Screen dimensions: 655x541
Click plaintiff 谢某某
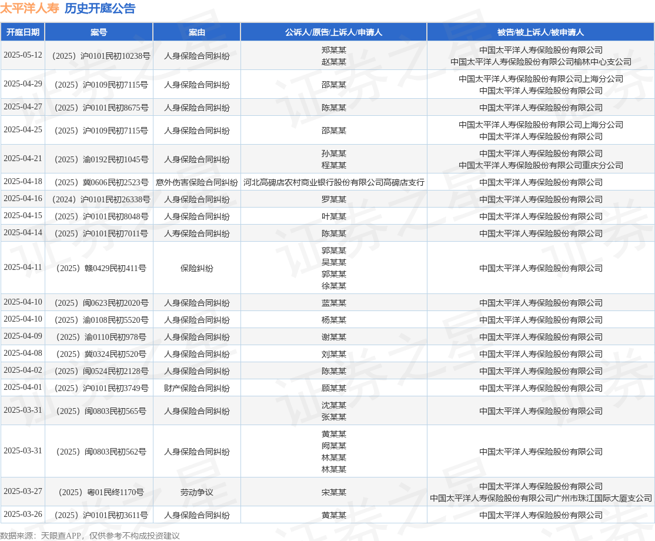coord(334,338)
